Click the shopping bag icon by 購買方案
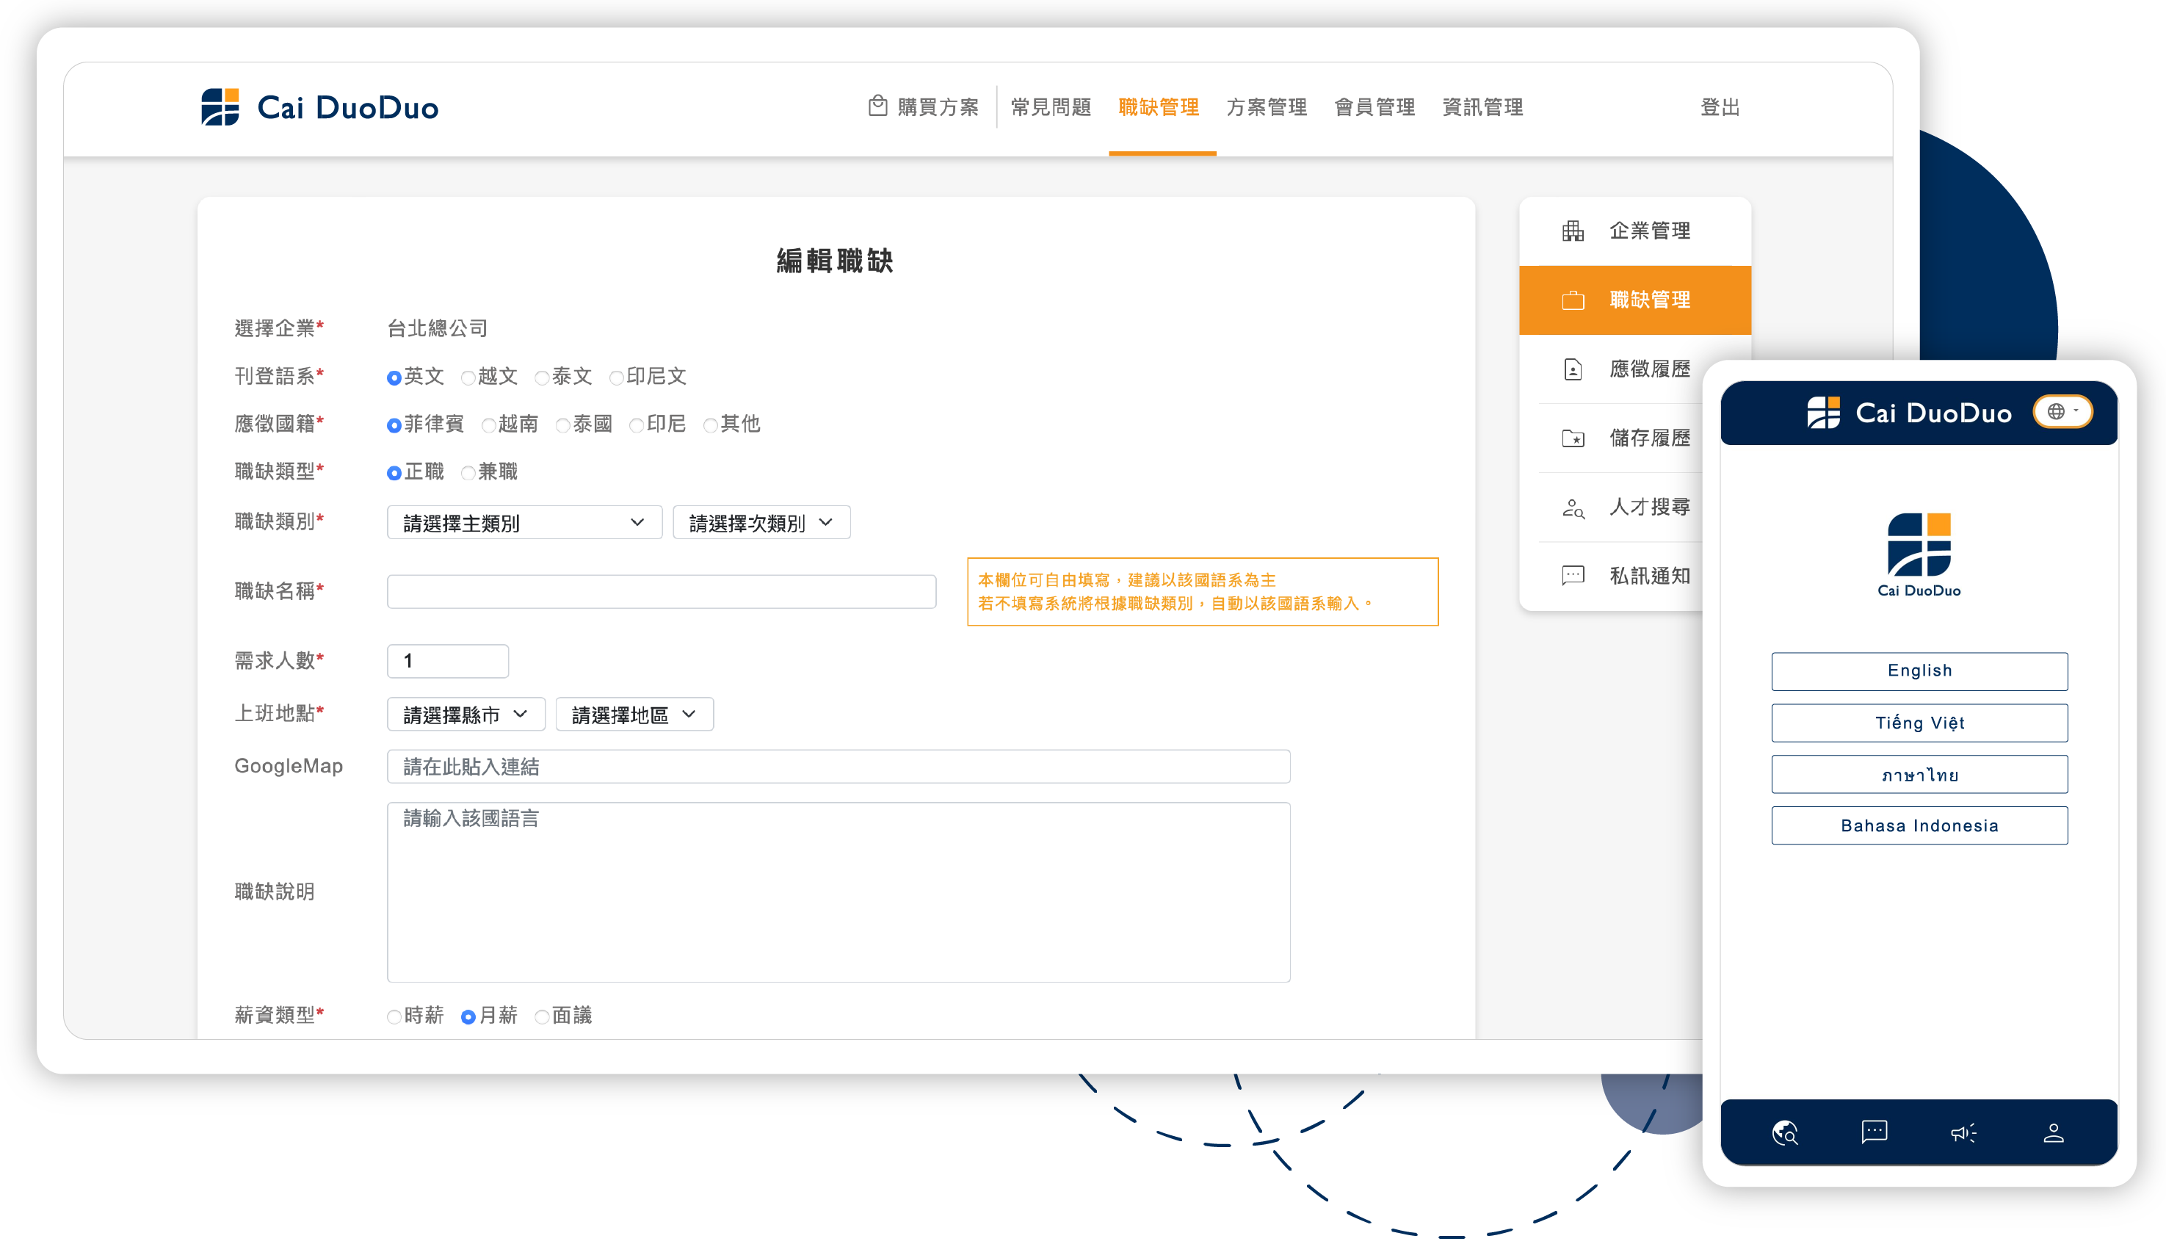The height and width of the screenshot is (1244, 2166). tap(877, 106)
